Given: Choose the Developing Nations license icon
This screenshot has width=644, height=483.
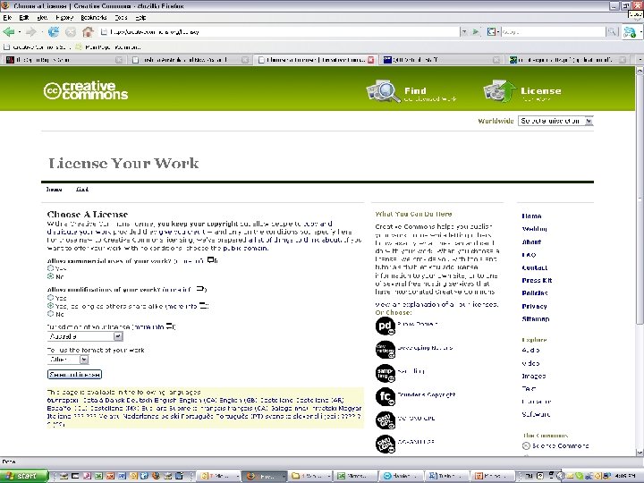Looking at the screenshot, I should click(385, 350).
